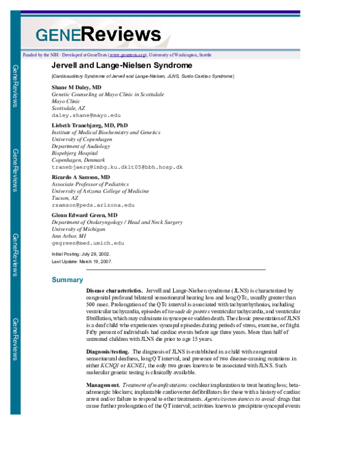Viewport: 352px width, 456px height.
Task: Click teal sidebar between first two GeneReviews labels
Action: (x=15, y=128)
